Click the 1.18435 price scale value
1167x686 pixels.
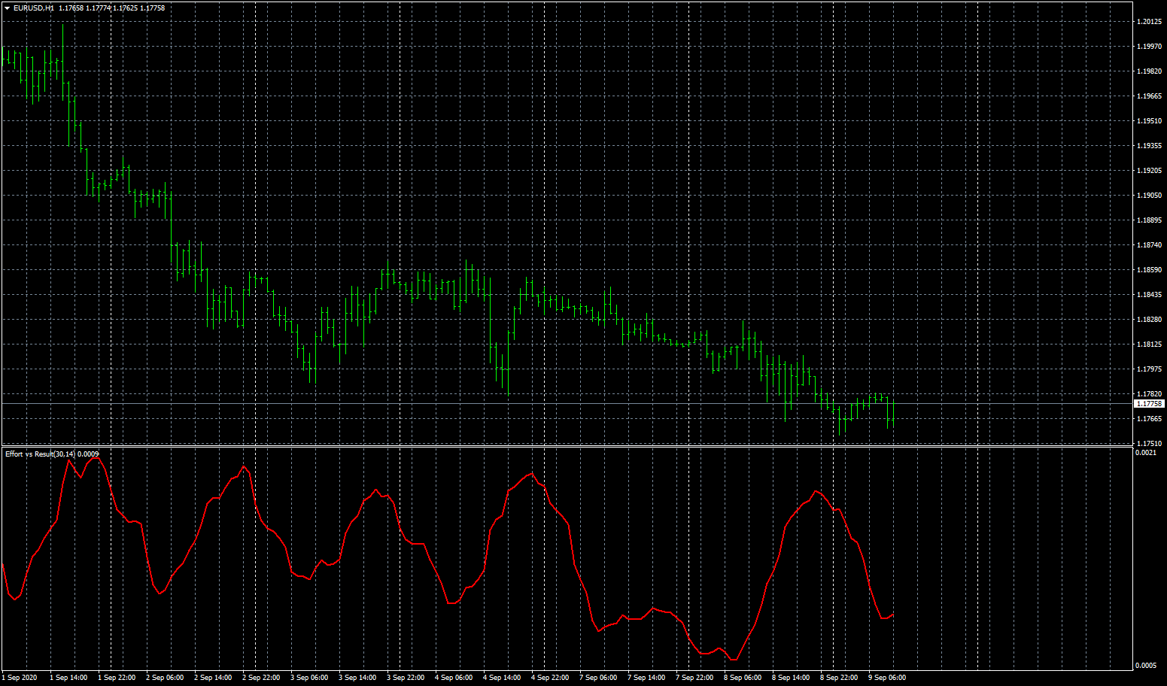click(1149, 295)
